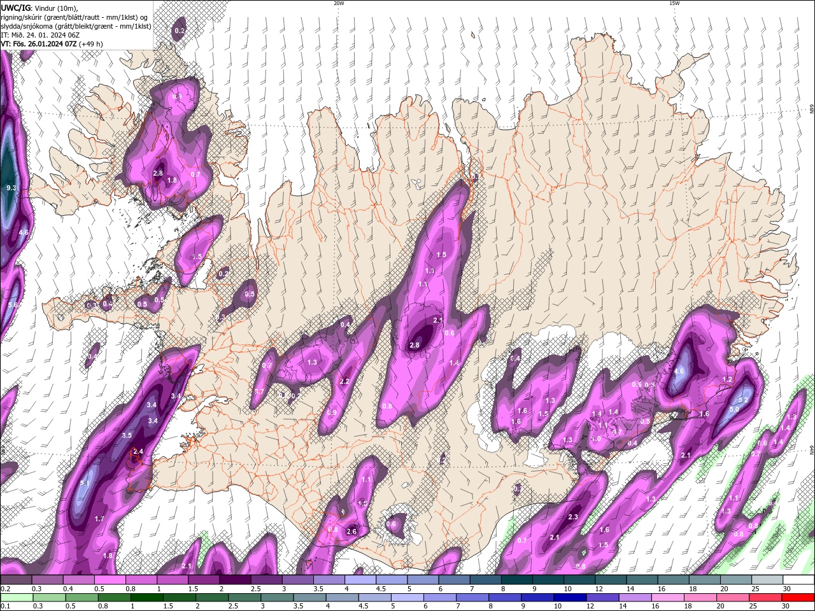Click the slydda/snjókoma legend description line
This screenshot has height=611, width=815.
point(76,26)
